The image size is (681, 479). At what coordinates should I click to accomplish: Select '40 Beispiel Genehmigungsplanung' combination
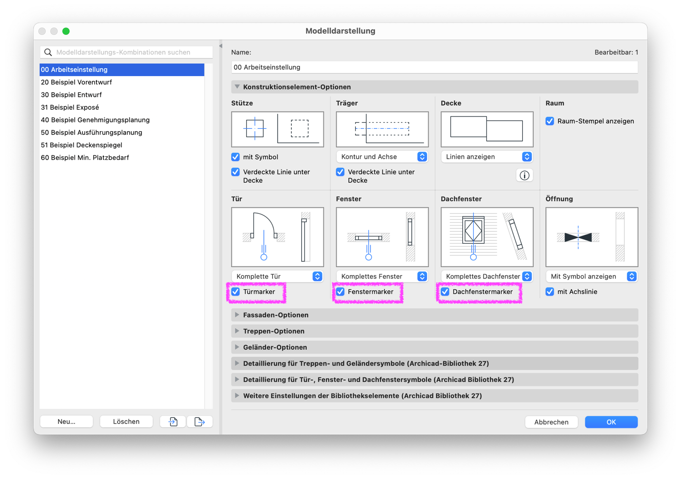pos(122,120)
